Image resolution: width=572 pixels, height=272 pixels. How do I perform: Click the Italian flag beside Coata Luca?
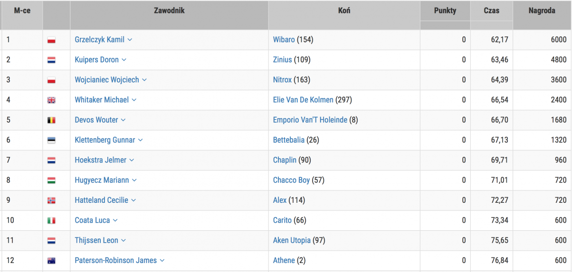coord(51,221)
